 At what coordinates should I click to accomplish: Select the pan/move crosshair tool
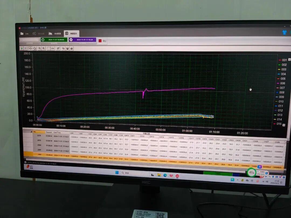[30, 48]
